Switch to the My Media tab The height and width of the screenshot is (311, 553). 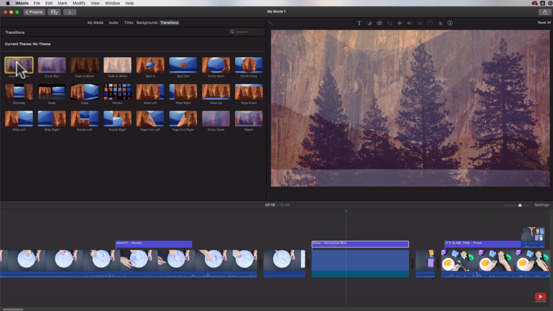coord(95,23)
